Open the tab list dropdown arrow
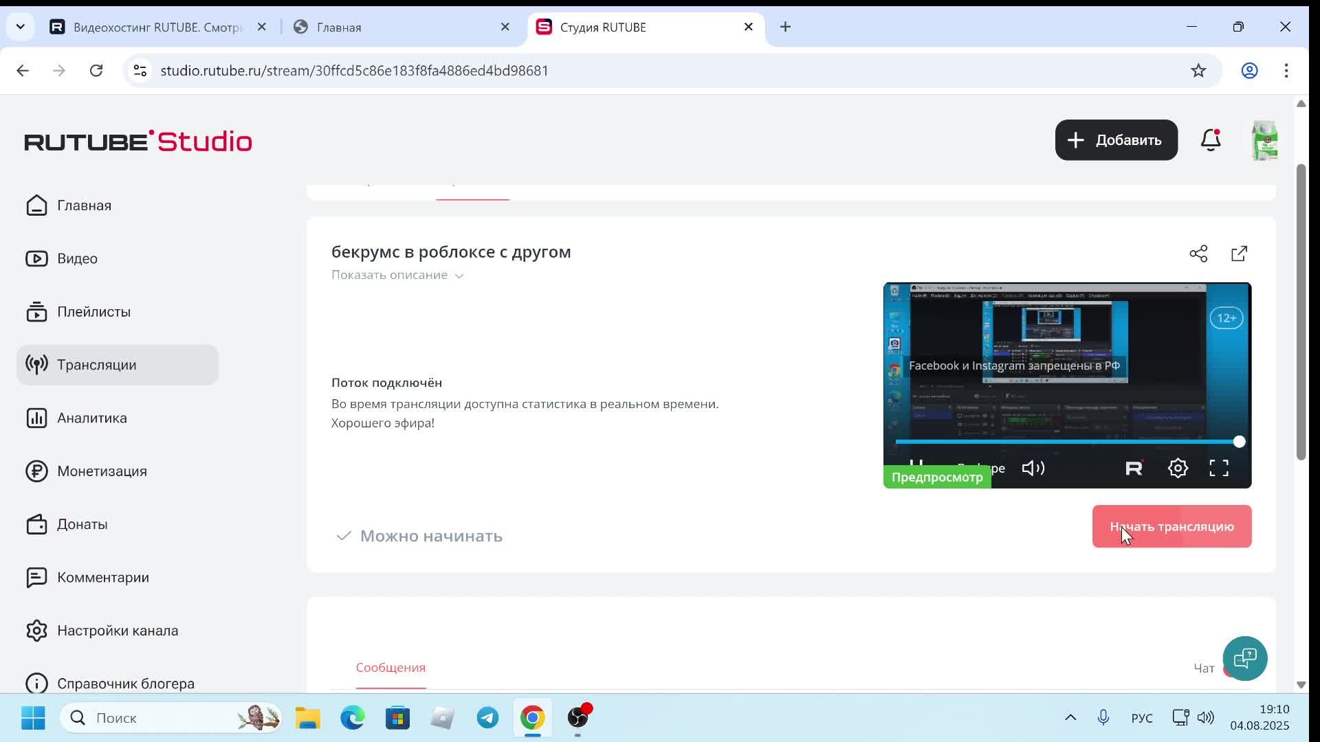 tap(20, 27)
